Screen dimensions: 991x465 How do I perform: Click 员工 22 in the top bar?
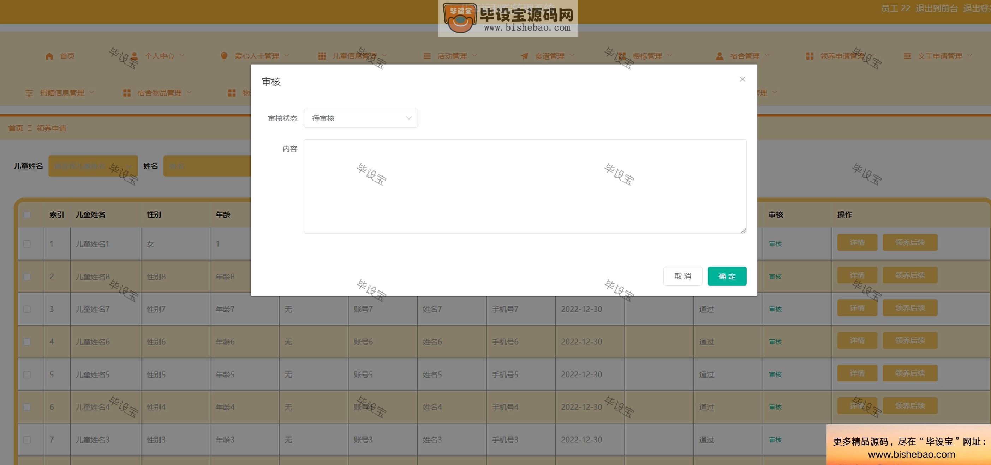tap(896, 8)
